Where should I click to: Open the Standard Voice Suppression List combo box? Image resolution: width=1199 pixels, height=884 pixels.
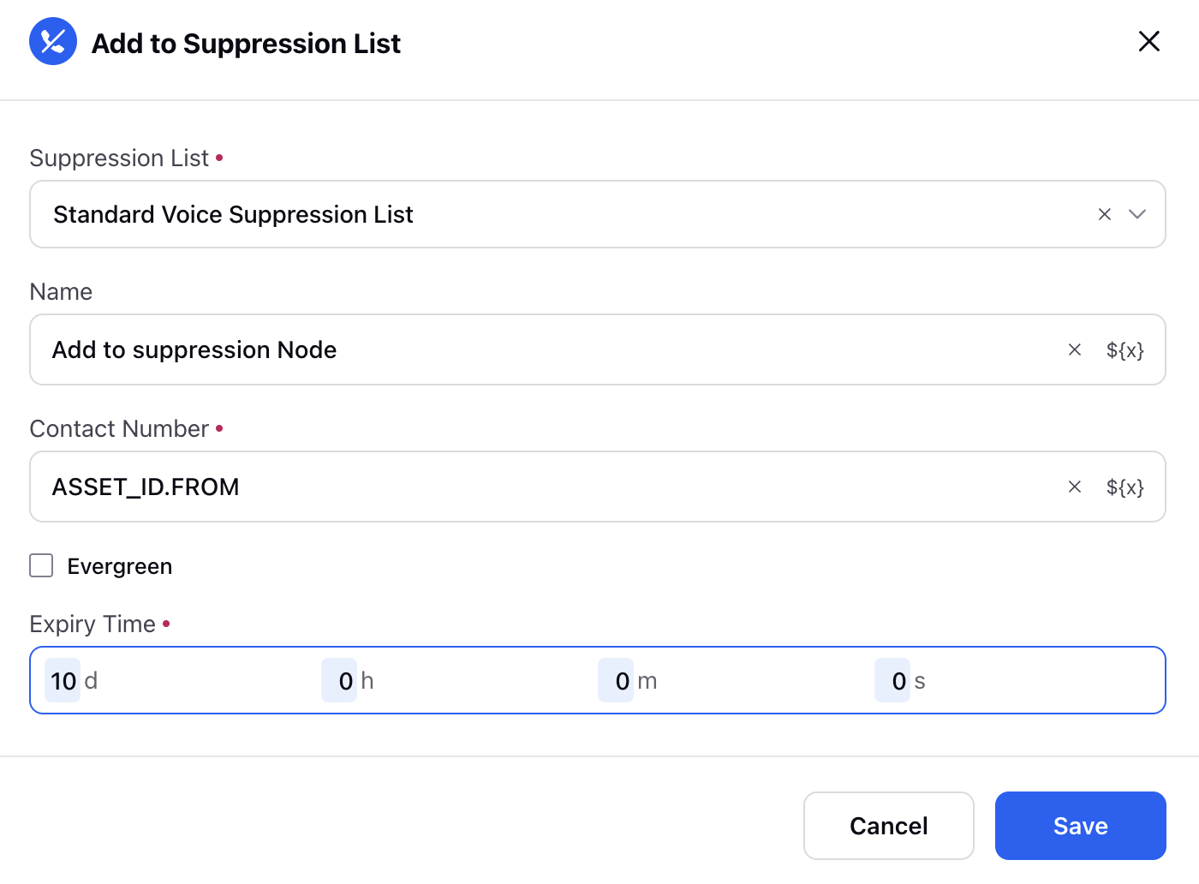598,214
